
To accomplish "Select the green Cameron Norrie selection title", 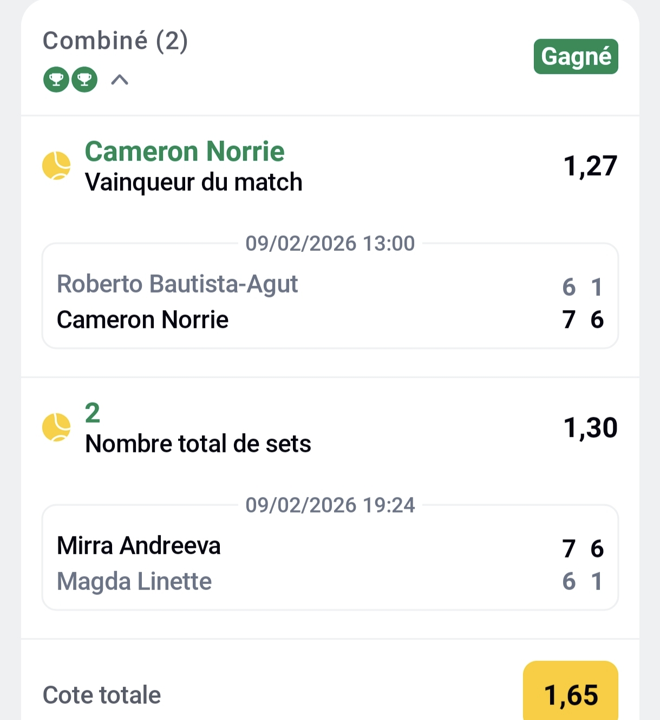I will (x=185, y=151).
